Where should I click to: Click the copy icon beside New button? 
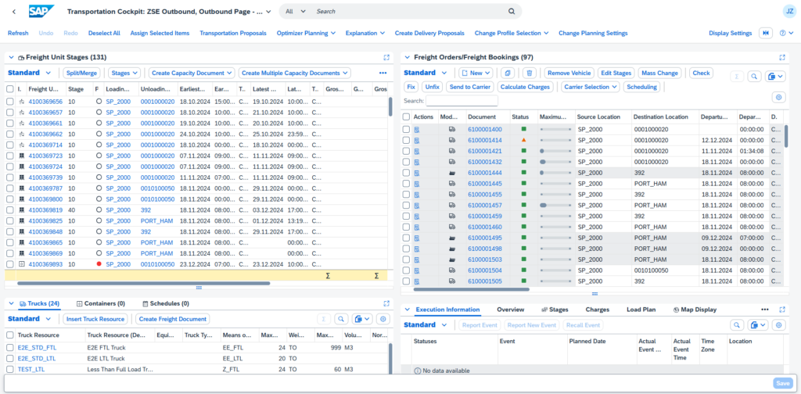(508, 73)
